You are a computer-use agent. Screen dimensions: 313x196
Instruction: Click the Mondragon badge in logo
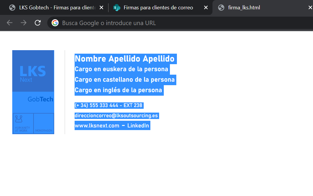[44, 123]
